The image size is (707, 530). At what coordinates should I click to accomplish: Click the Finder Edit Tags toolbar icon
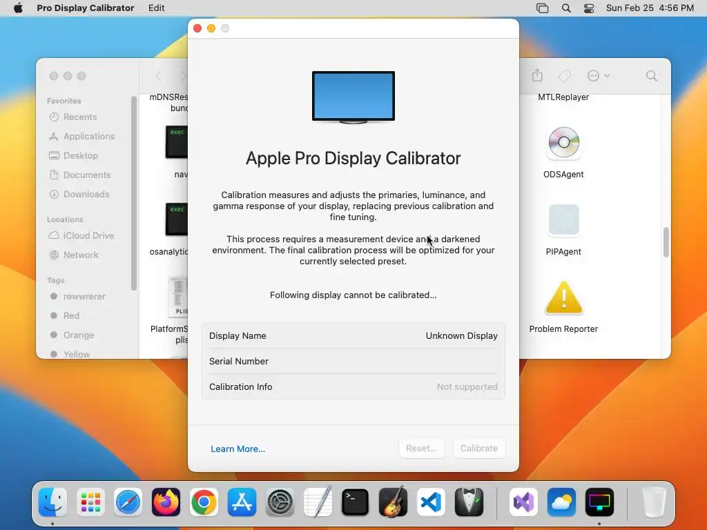coord(564,76)
